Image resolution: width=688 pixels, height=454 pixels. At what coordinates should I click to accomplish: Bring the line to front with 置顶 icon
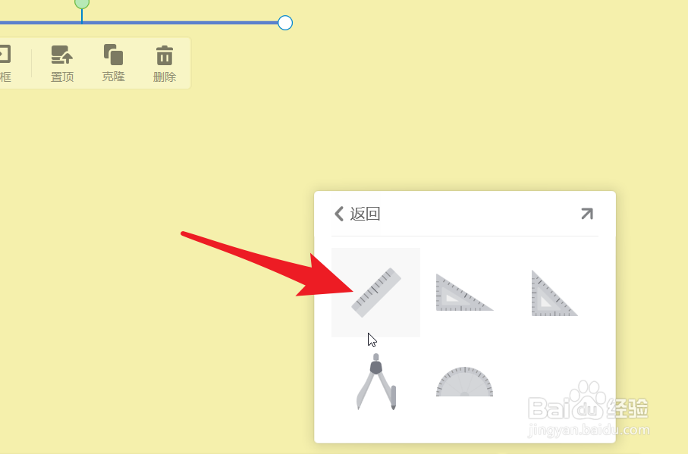point(62,55)
